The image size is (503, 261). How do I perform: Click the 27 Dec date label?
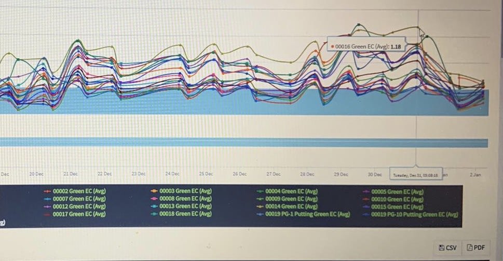point(274,174)
